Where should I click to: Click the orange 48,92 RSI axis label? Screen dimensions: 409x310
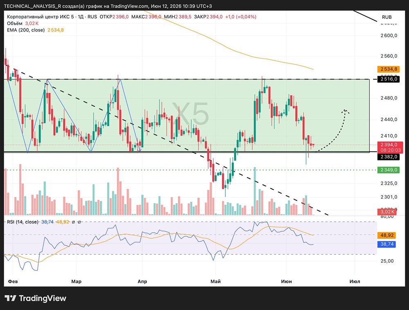(x=387, y=235)
